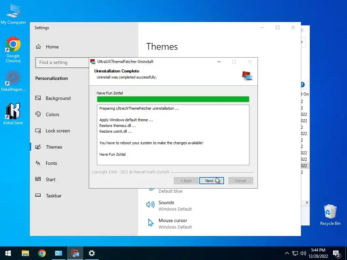Click the Mouse cursor arrow icon
The image size is (347, 260).
tap(151, 223)
